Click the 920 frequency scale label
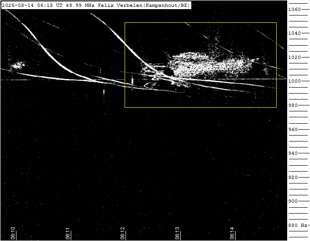 tap(293, 178)
